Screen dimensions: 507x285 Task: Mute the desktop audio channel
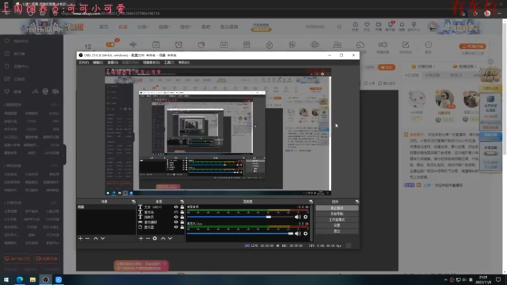click(x=297, y=217)
